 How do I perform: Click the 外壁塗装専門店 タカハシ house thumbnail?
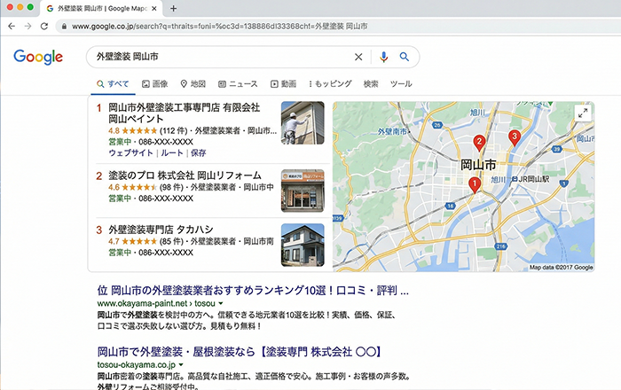(x=303, y=244)
